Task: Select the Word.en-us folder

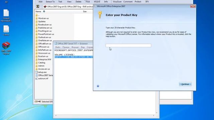Action: pos(42,18)
